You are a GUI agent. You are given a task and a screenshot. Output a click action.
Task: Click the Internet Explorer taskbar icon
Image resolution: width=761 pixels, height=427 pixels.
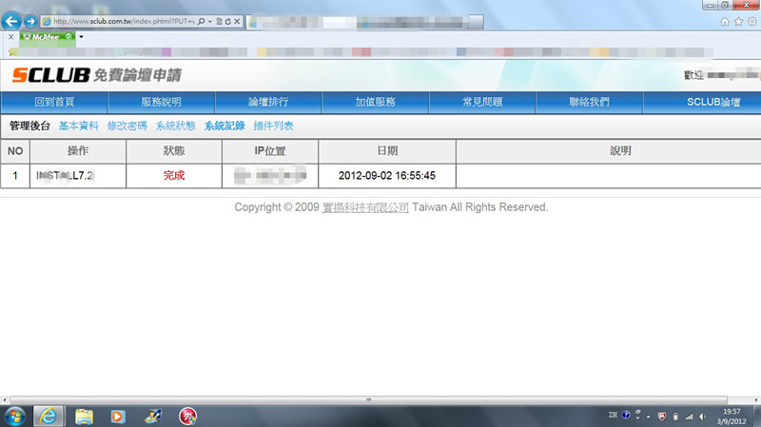point(49,417)
